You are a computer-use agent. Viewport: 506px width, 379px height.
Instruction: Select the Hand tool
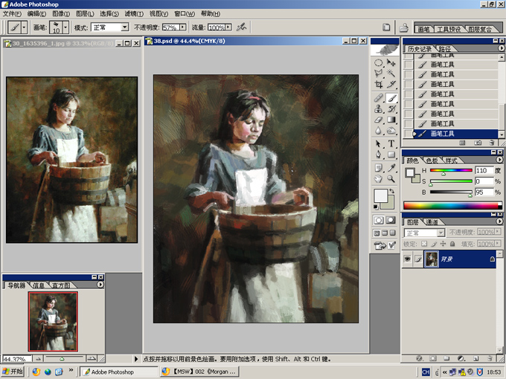[x=379, y=179]
